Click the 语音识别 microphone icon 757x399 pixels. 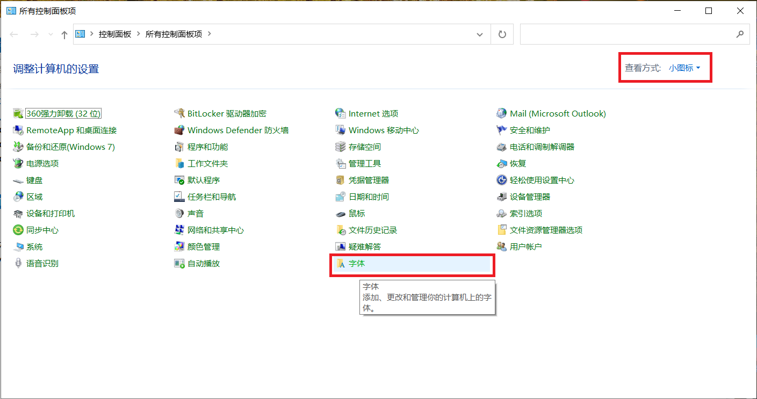point(19,263)
